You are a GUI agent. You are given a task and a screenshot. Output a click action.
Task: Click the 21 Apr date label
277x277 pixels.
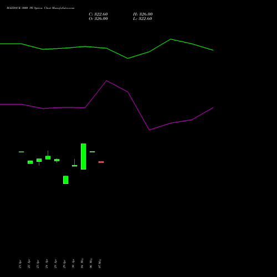tap(20, 264)
